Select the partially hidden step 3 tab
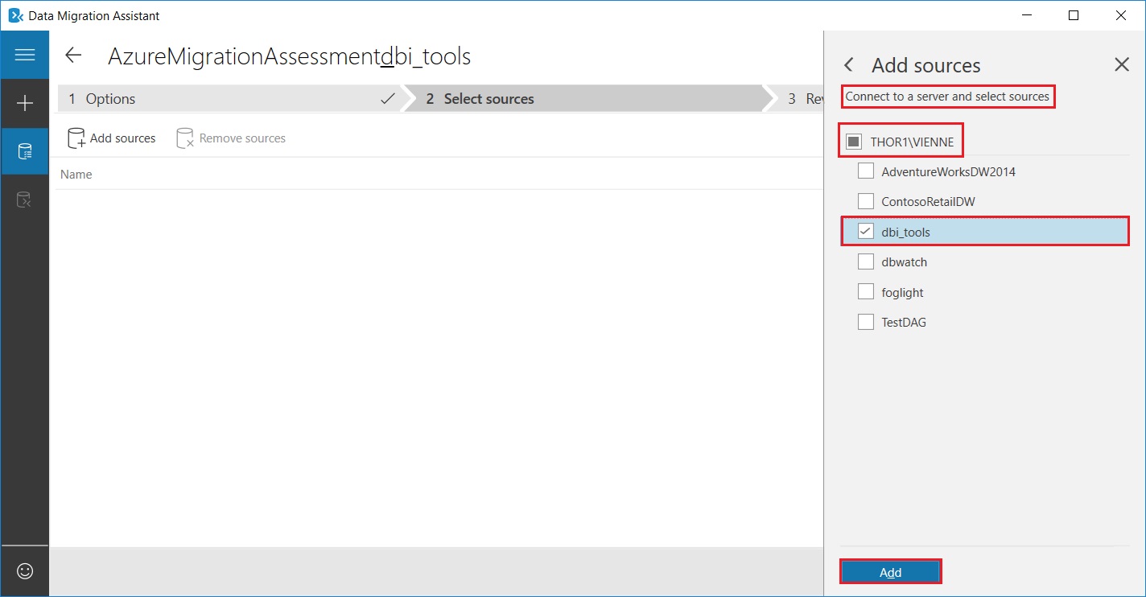1146x597 pixels. click(x=797, y=99)
